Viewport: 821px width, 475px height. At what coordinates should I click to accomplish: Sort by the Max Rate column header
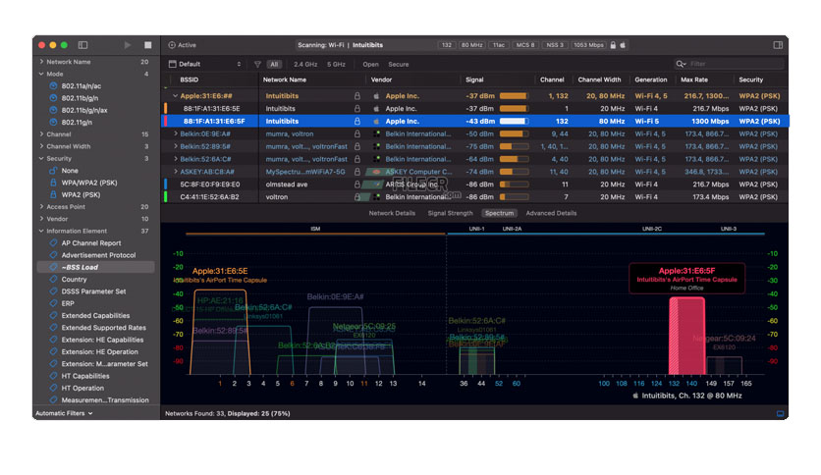point(693,79)
